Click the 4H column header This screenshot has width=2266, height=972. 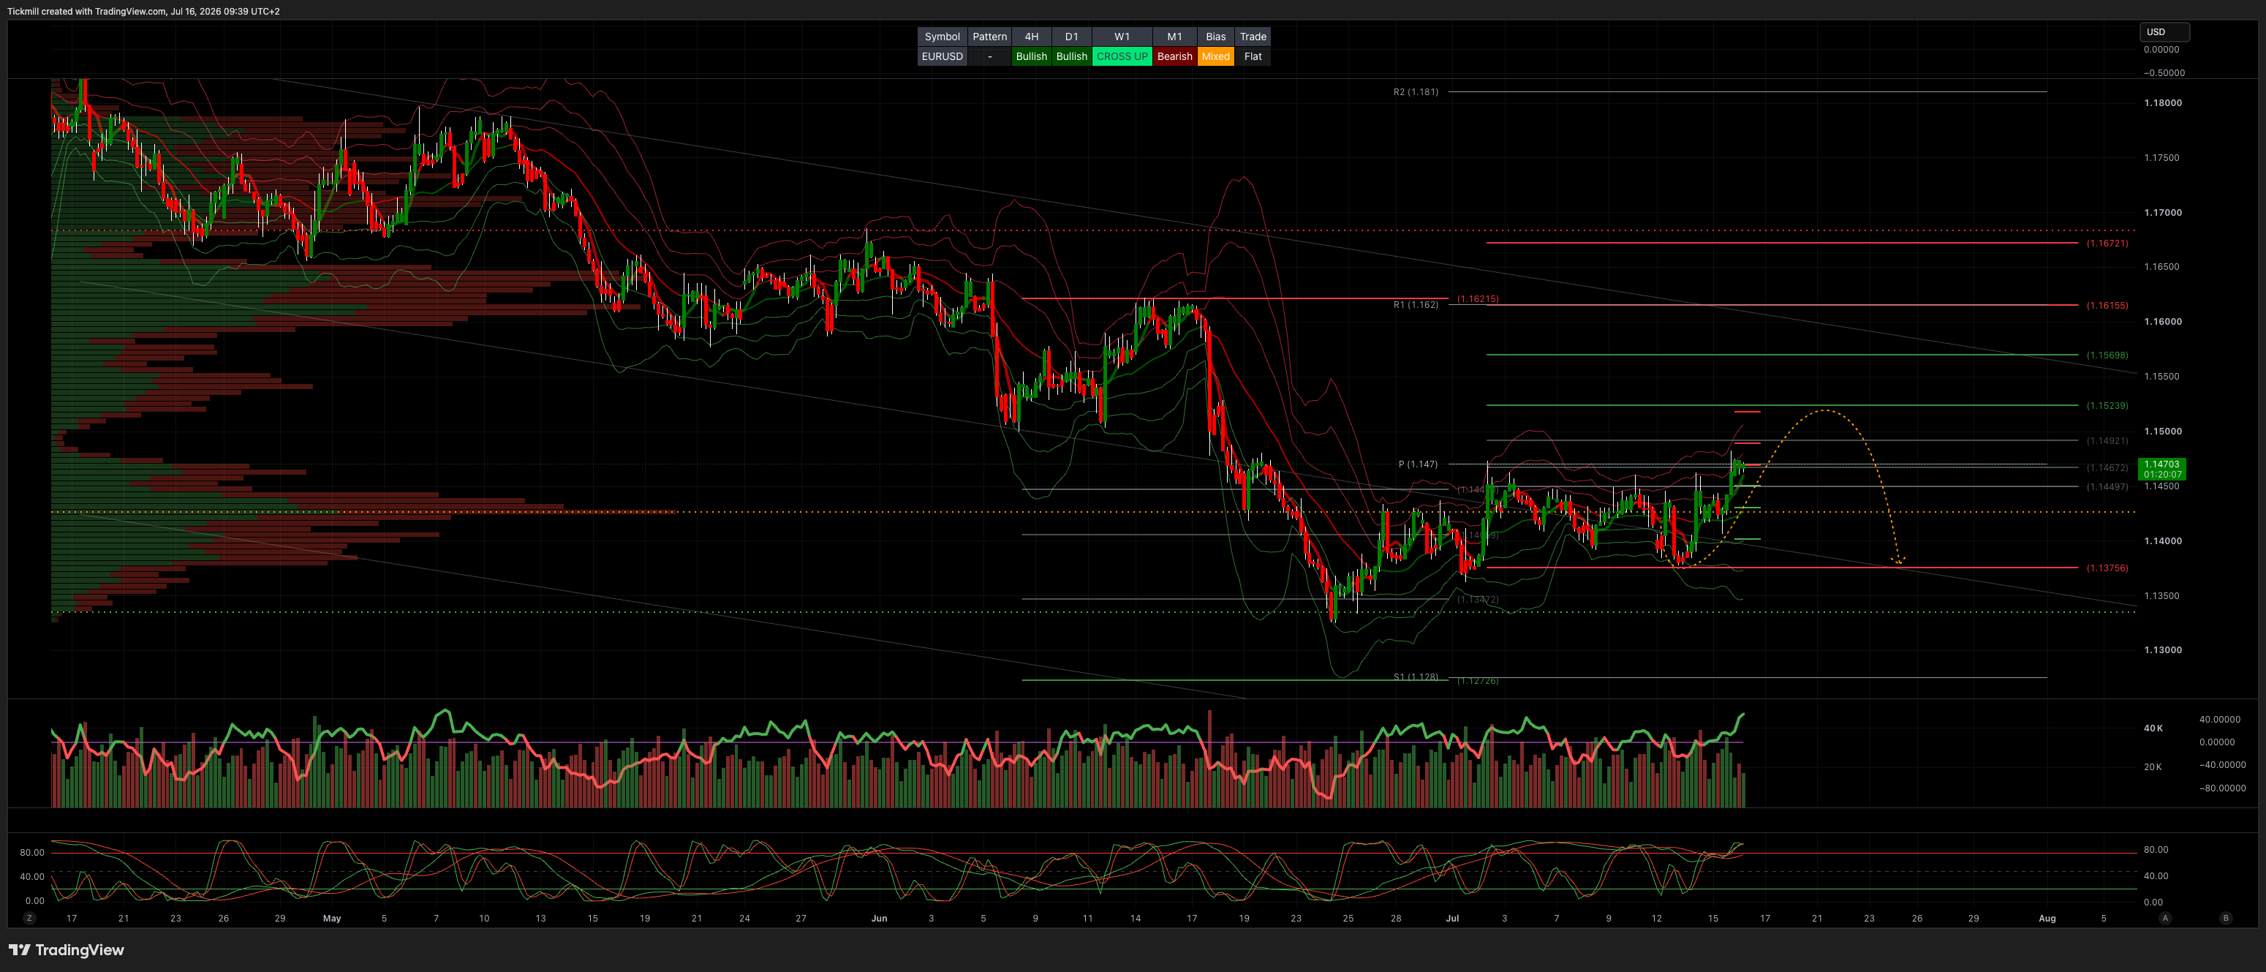[x=1032, y=37]
